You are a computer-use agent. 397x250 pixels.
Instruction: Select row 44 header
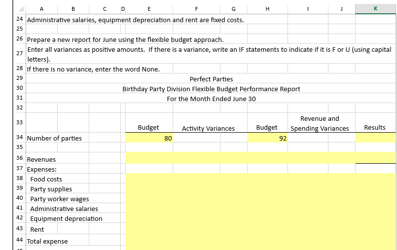[20, 240]
